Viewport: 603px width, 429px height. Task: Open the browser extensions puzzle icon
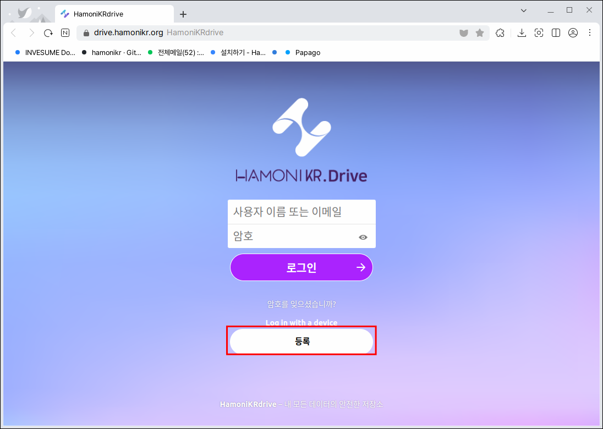(500, 33)
